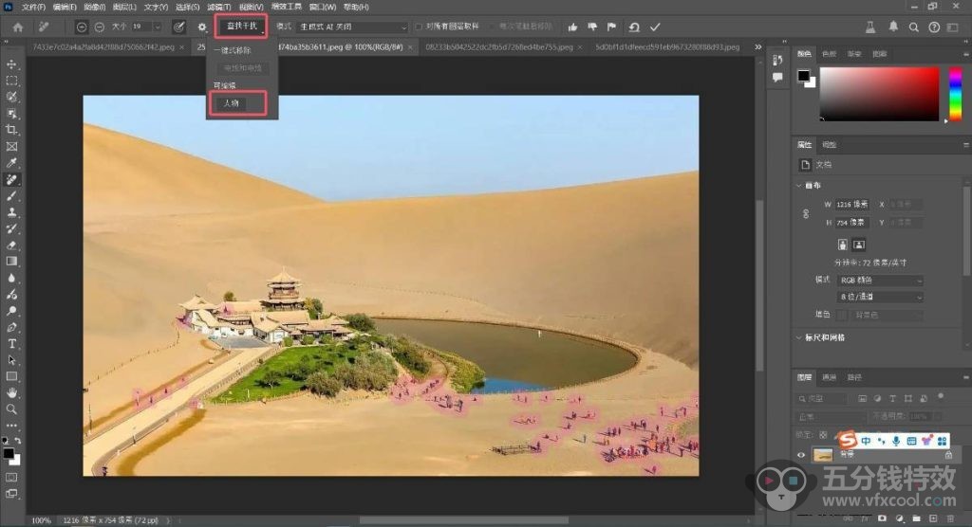Screen dimensions: 972x527
Task: Click the foreground color swatch in Color panel
Action: [x=803, y=76]
